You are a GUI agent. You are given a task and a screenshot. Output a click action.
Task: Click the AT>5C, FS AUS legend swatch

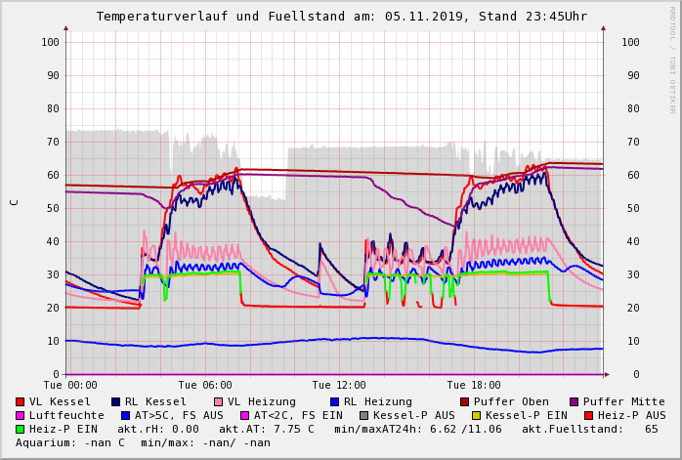click(x=126, y=415)
